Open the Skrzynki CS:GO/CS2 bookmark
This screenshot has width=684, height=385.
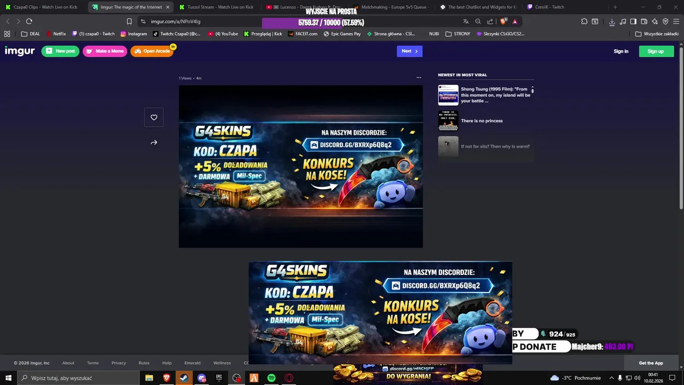click(x=500, y=34)
